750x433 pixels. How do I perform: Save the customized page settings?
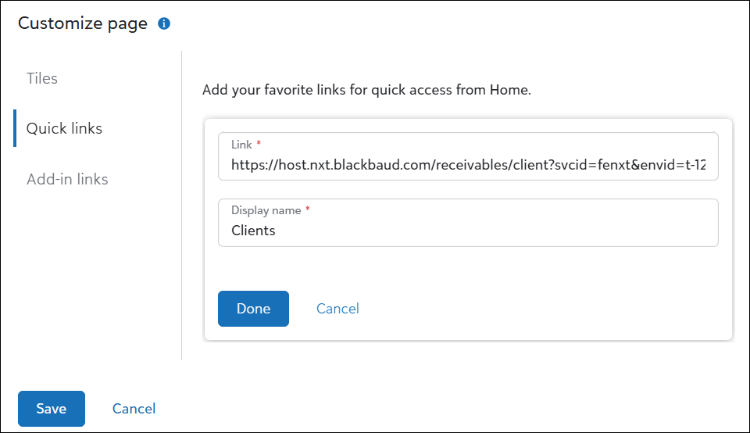pyautogui.click(x=51, y=409)
